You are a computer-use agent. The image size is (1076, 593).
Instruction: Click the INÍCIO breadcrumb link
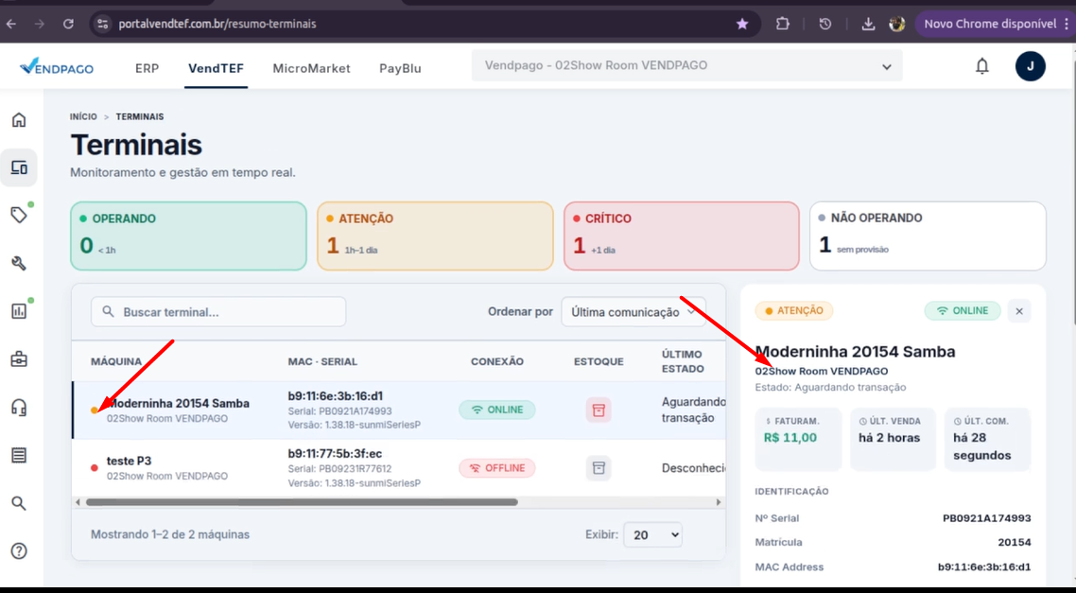coord(84,116)
